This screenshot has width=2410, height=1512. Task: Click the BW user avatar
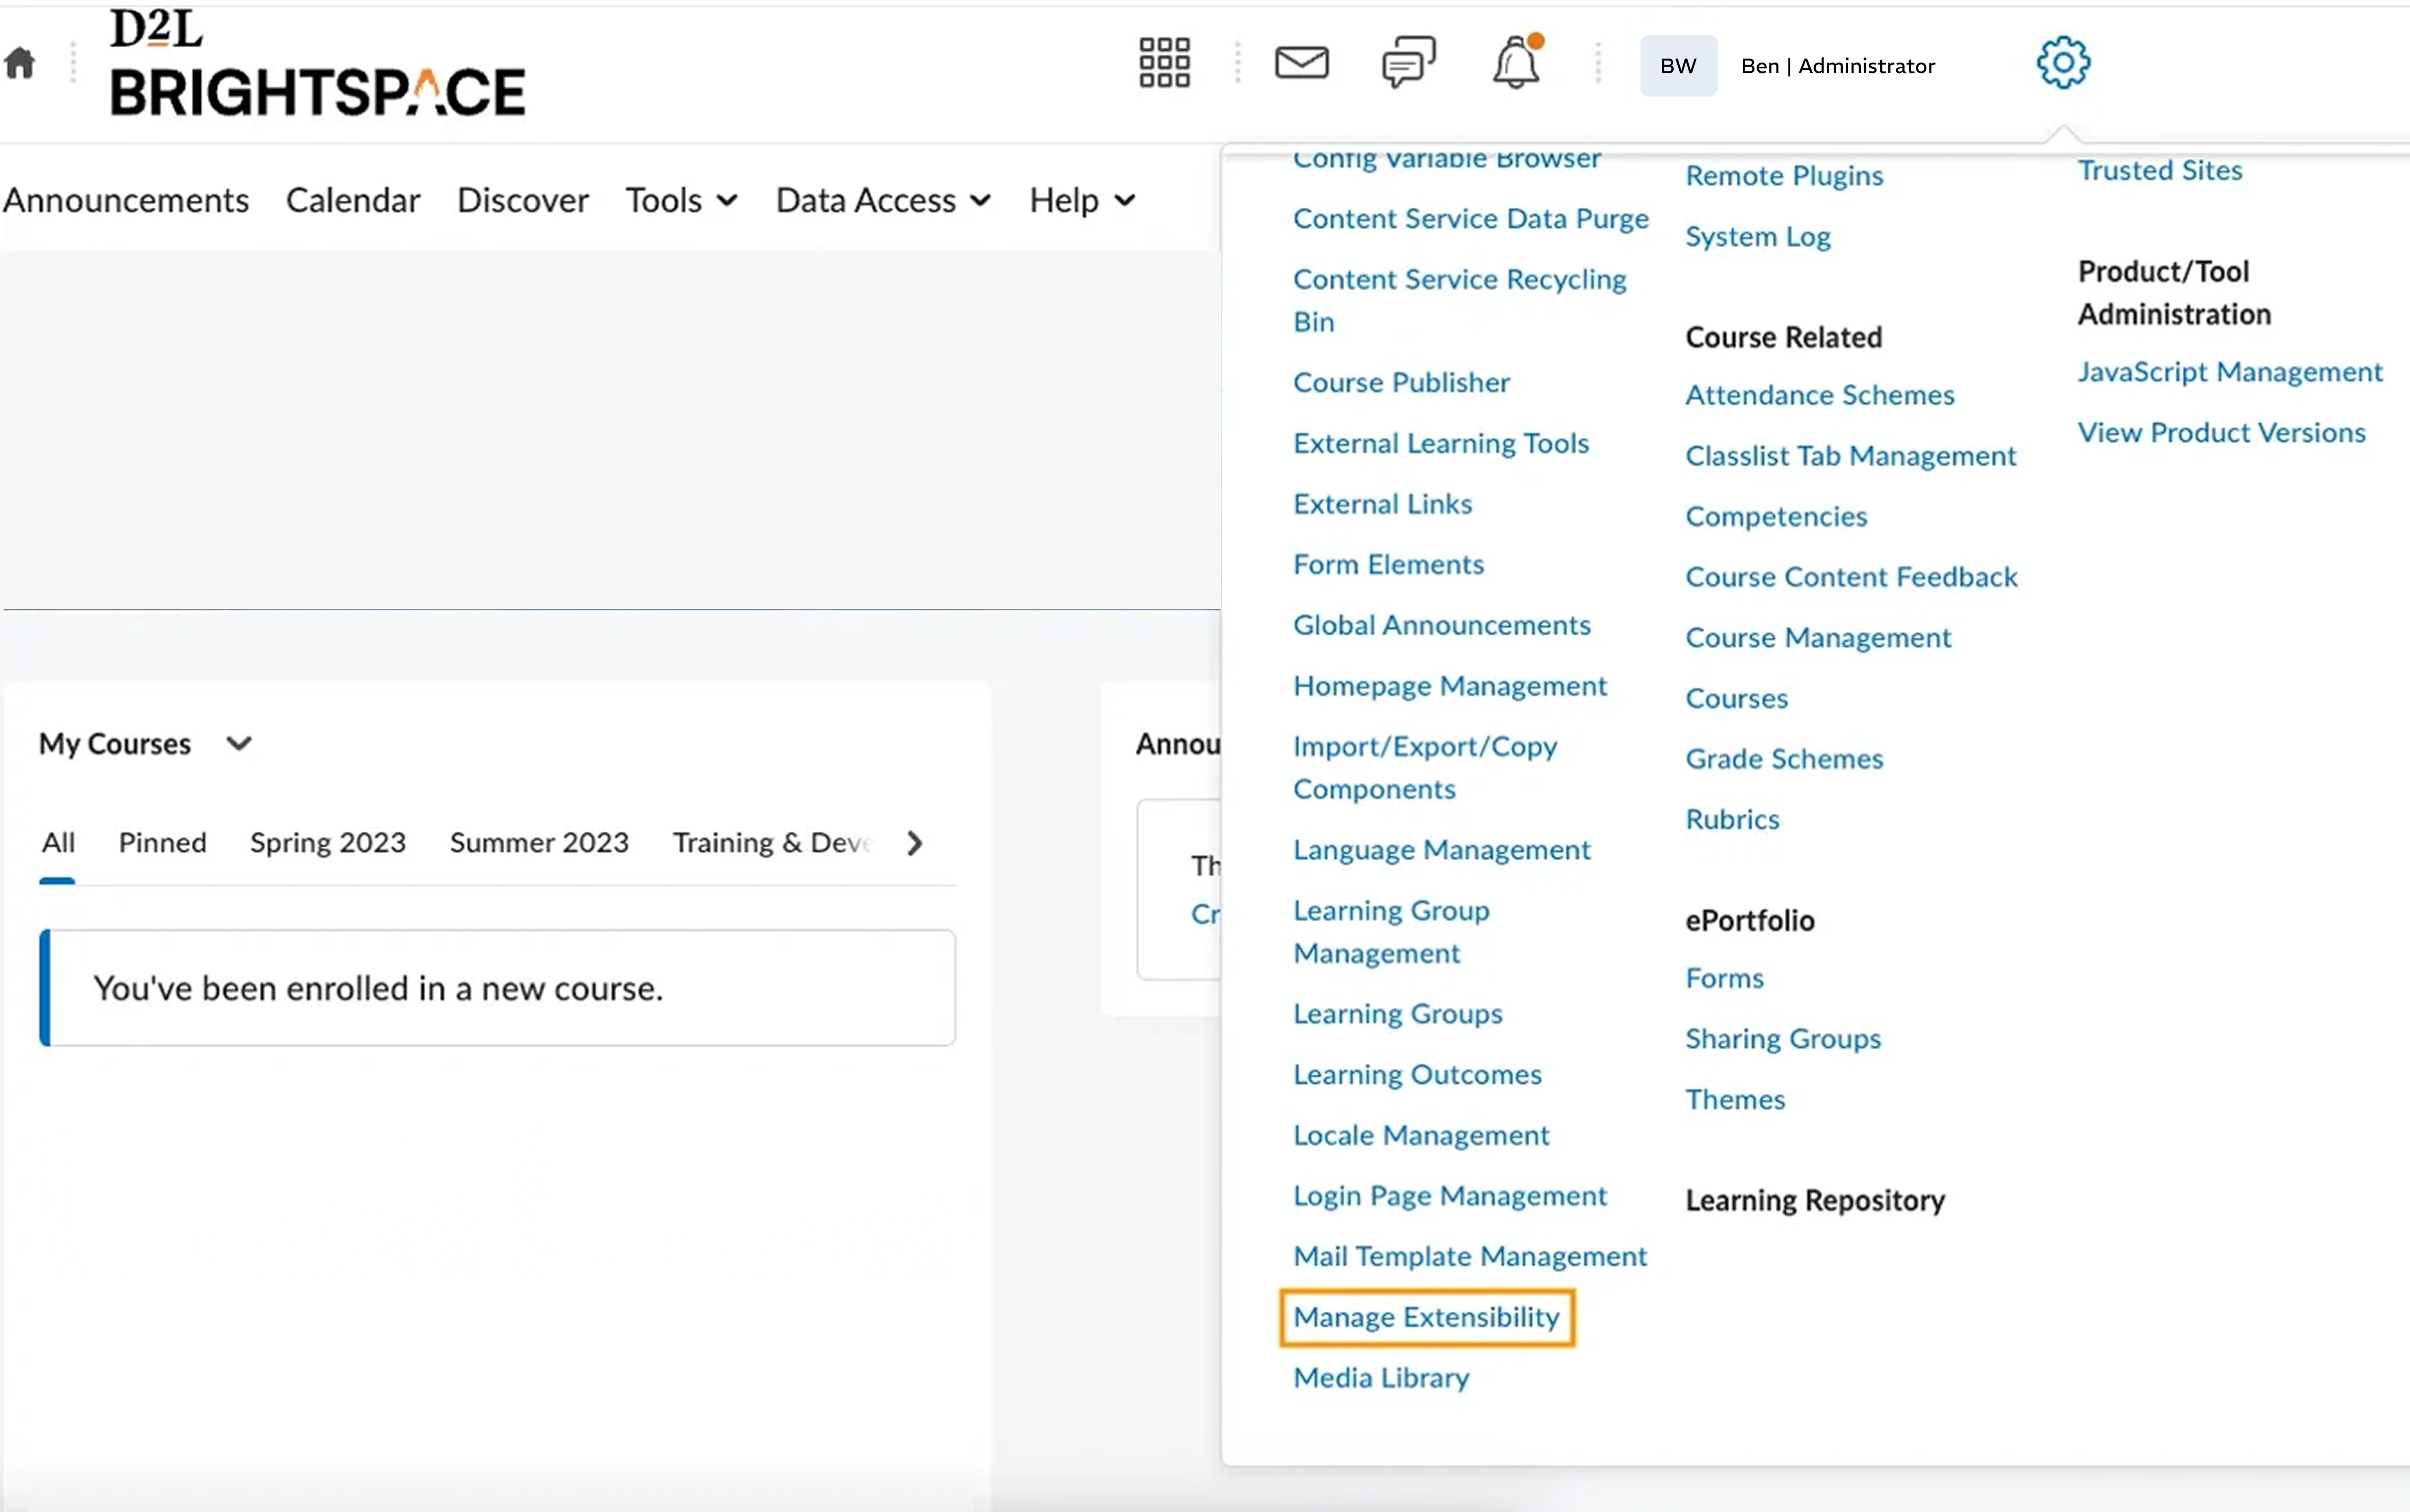click(x=1678, y=66)
